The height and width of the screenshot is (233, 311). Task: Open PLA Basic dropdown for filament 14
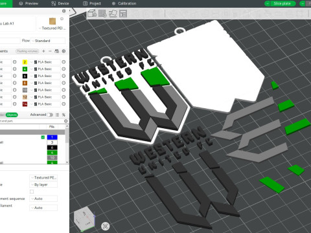tap(44, 104)
